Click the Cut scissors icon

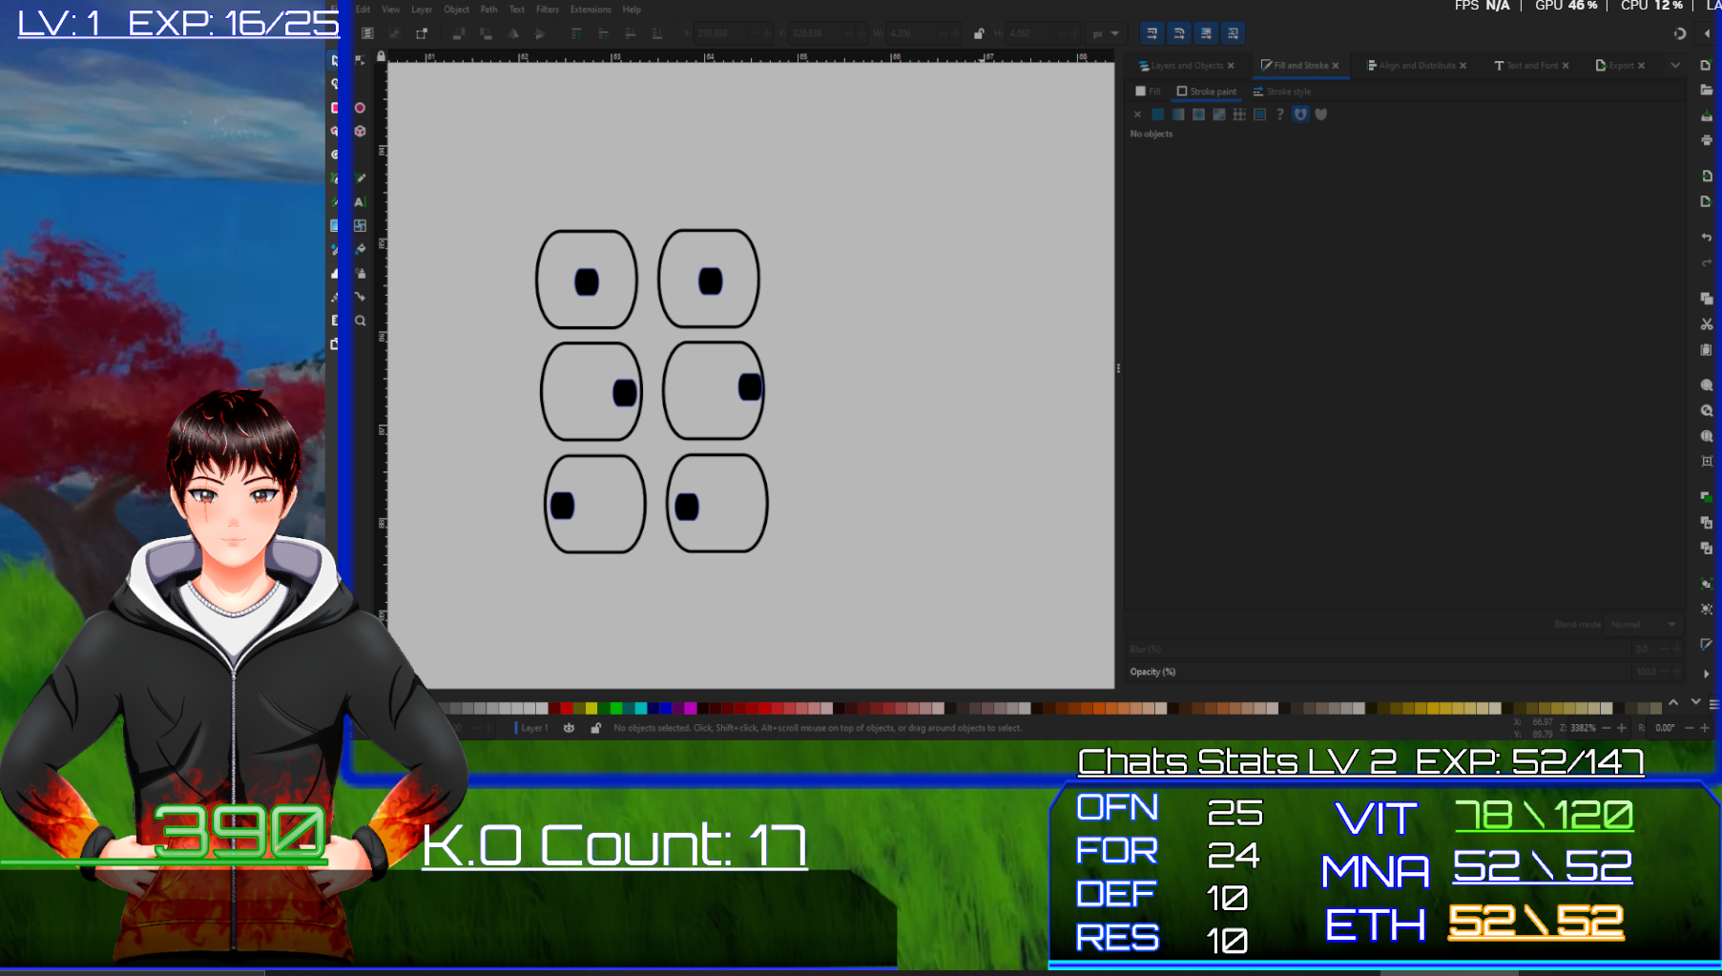(1707, 324)
